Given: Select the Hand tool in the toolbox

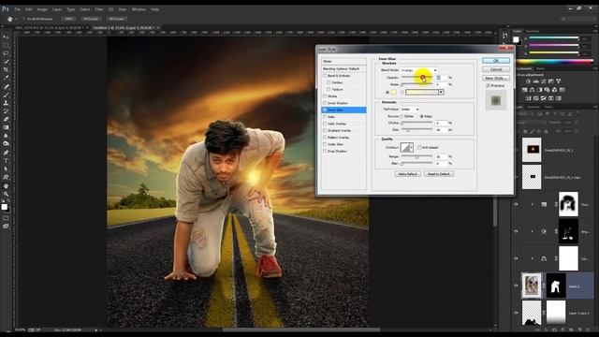Looking at the screenshot, I should click(6, 186).
